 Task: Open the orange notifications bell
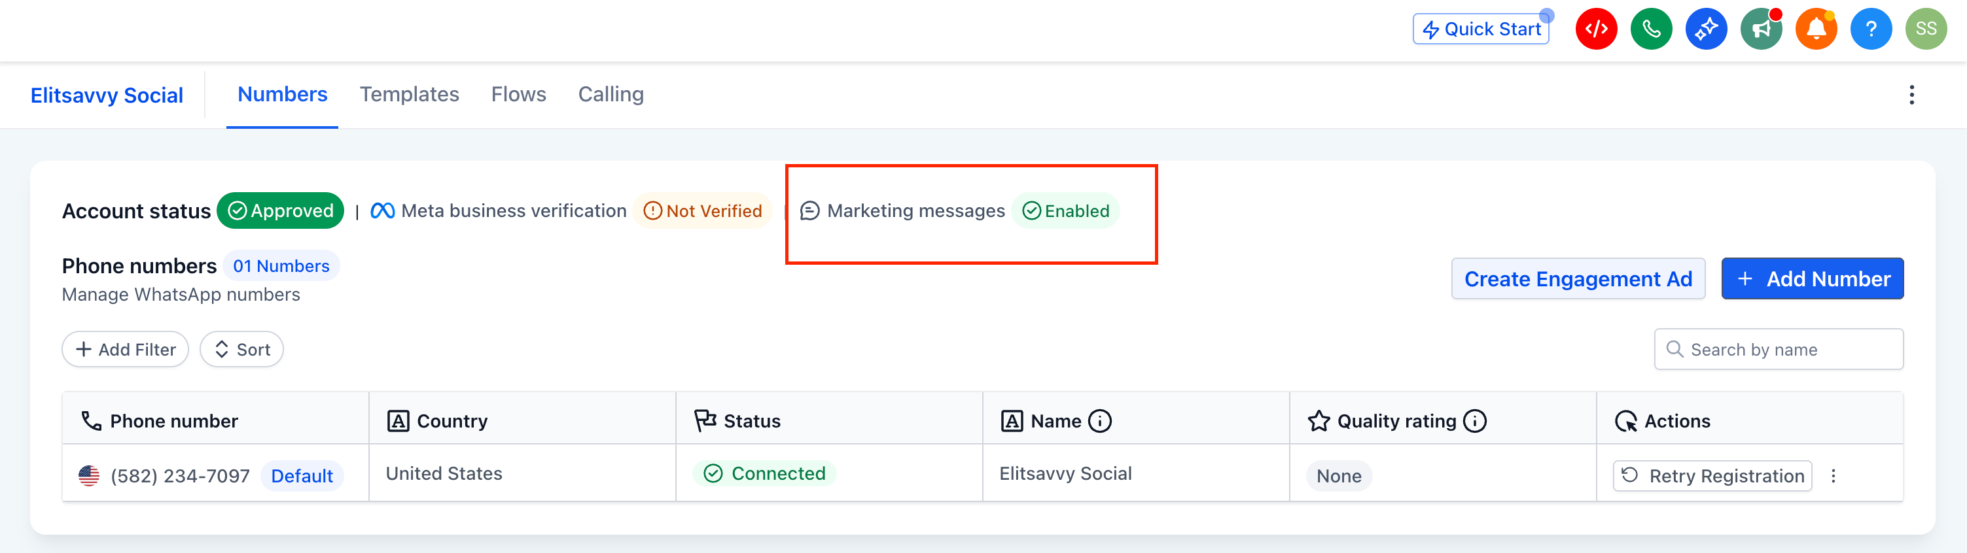[x=1816, y=29]
